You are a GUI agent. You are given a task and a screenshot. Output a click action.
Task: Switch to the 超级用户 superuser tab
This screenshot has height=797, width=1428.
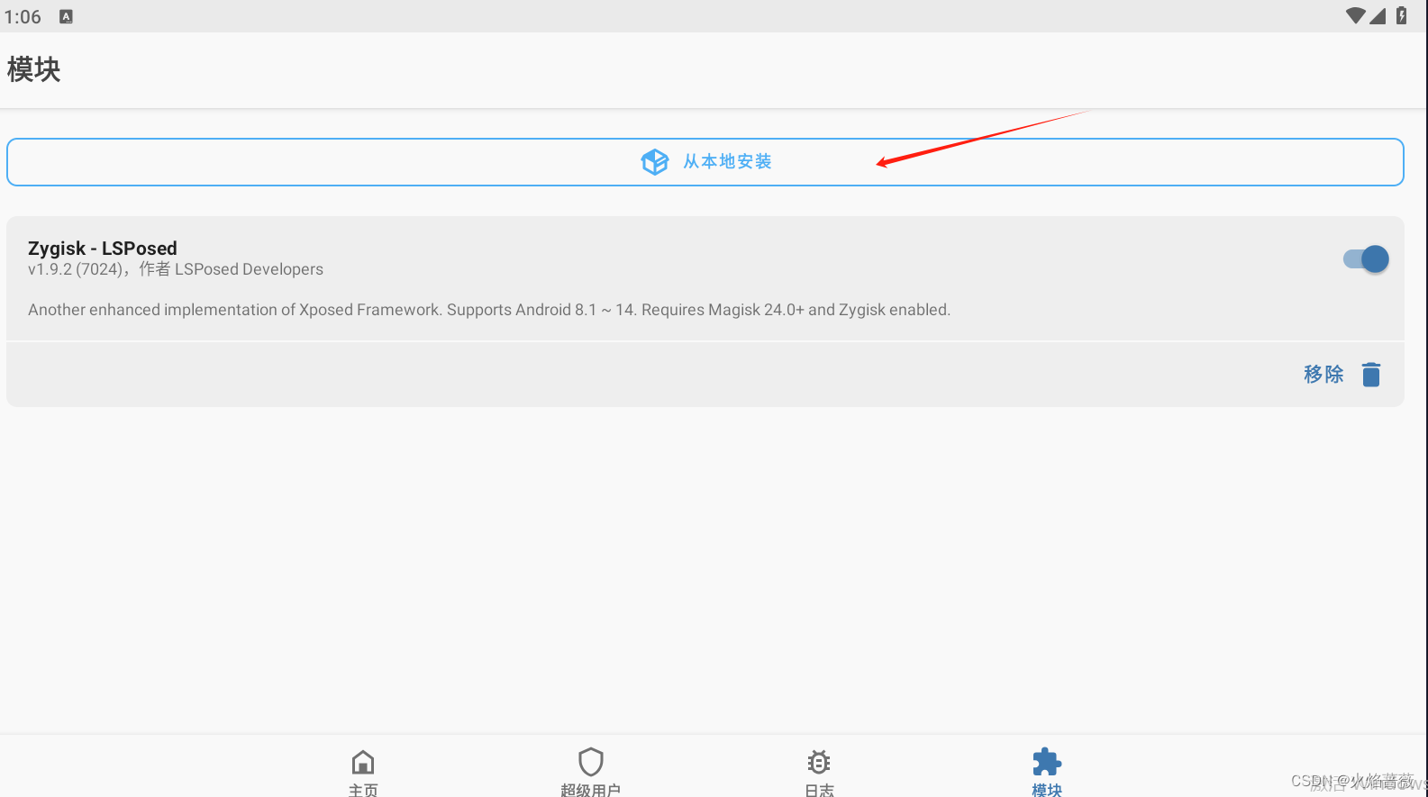[x=590, y=774]
